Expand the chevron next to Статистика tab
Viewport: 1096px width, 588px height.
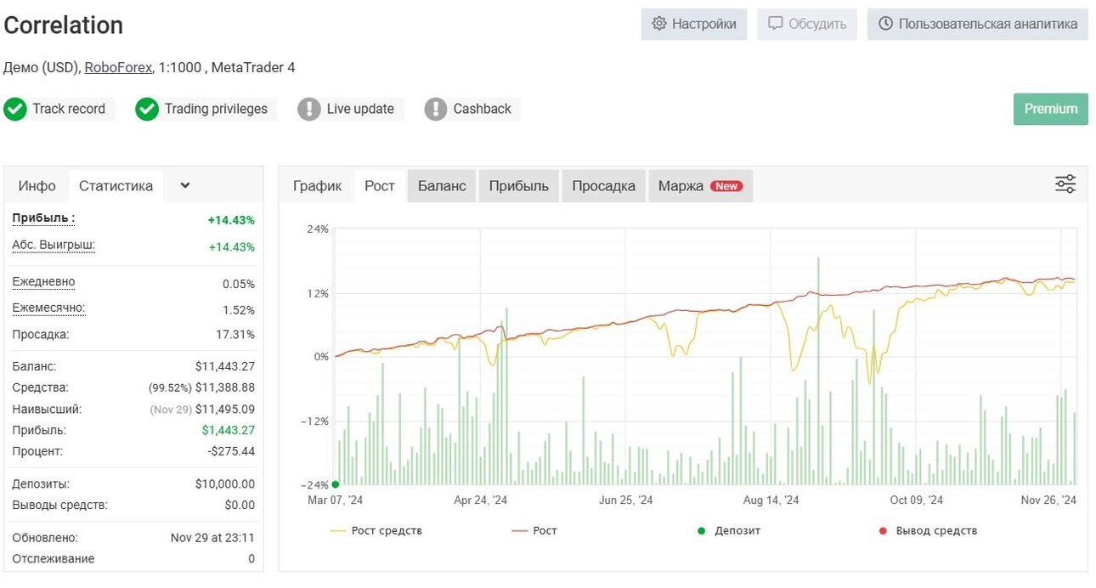[185, 185]
